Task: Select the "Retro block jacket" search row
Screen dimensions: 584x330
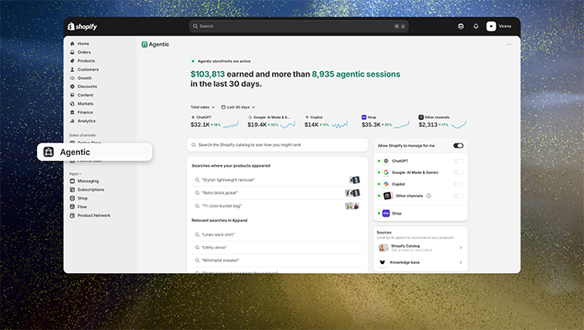Action: (277, 193)
